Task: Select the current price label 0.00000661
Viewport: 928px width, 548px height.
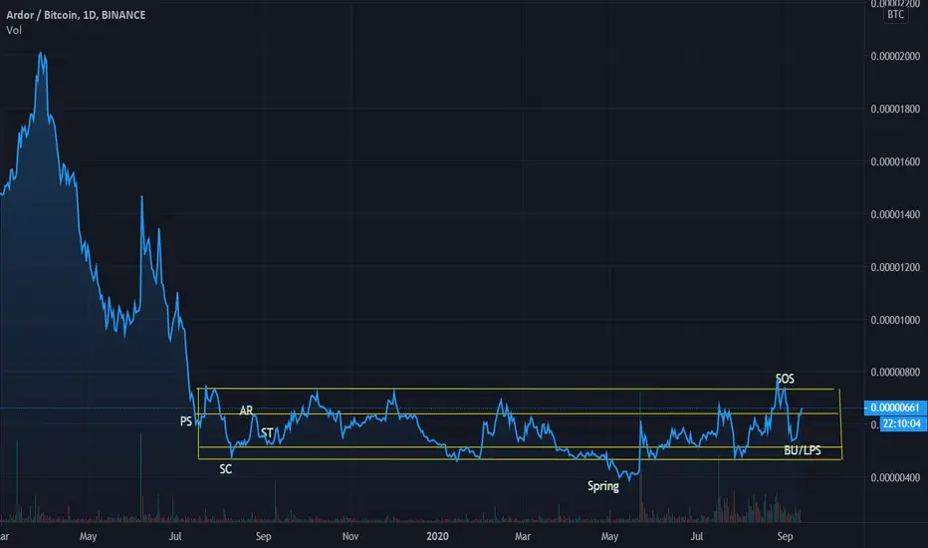Action: tap(895, 408)
